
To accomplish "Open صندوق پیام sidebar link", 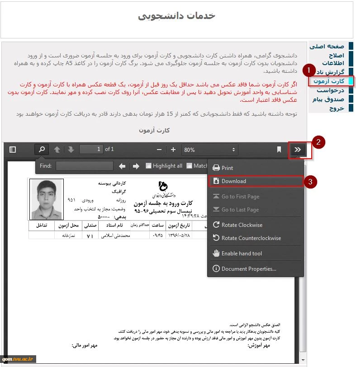I will [328, 99].
